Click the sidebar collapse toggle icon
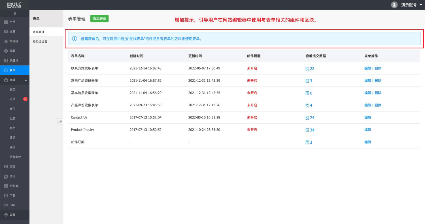Image resolution: width=425 pixels, height=224 pixels. 60,121
